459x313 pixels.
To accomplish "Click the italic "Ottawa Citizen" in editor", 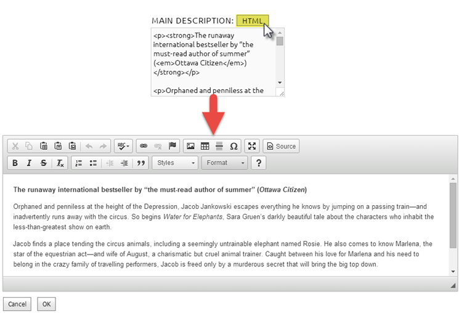I will click(x=282, y=190).
